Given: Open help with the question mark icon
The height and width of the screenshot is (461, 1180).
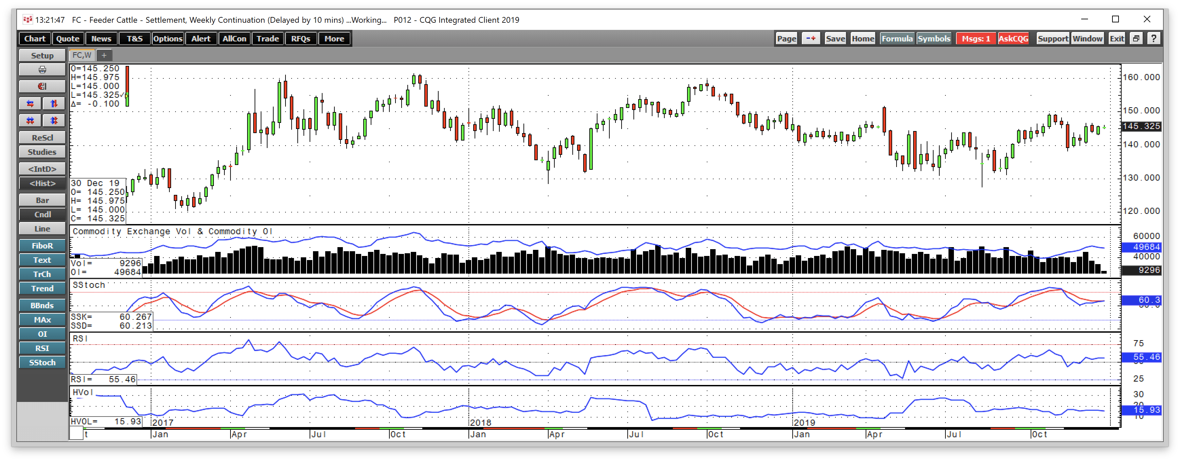Looking at the screenshot, I should (1154, 38).
